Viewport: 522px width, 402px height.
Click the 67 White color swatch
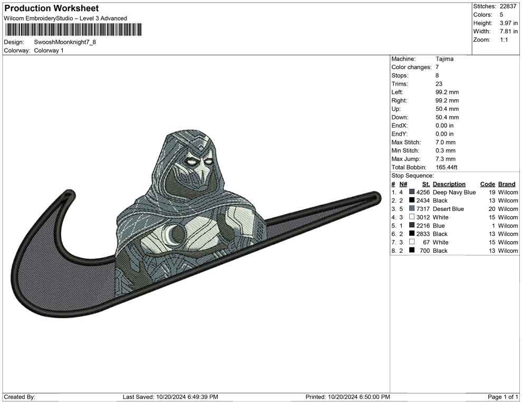coord(412,242)
